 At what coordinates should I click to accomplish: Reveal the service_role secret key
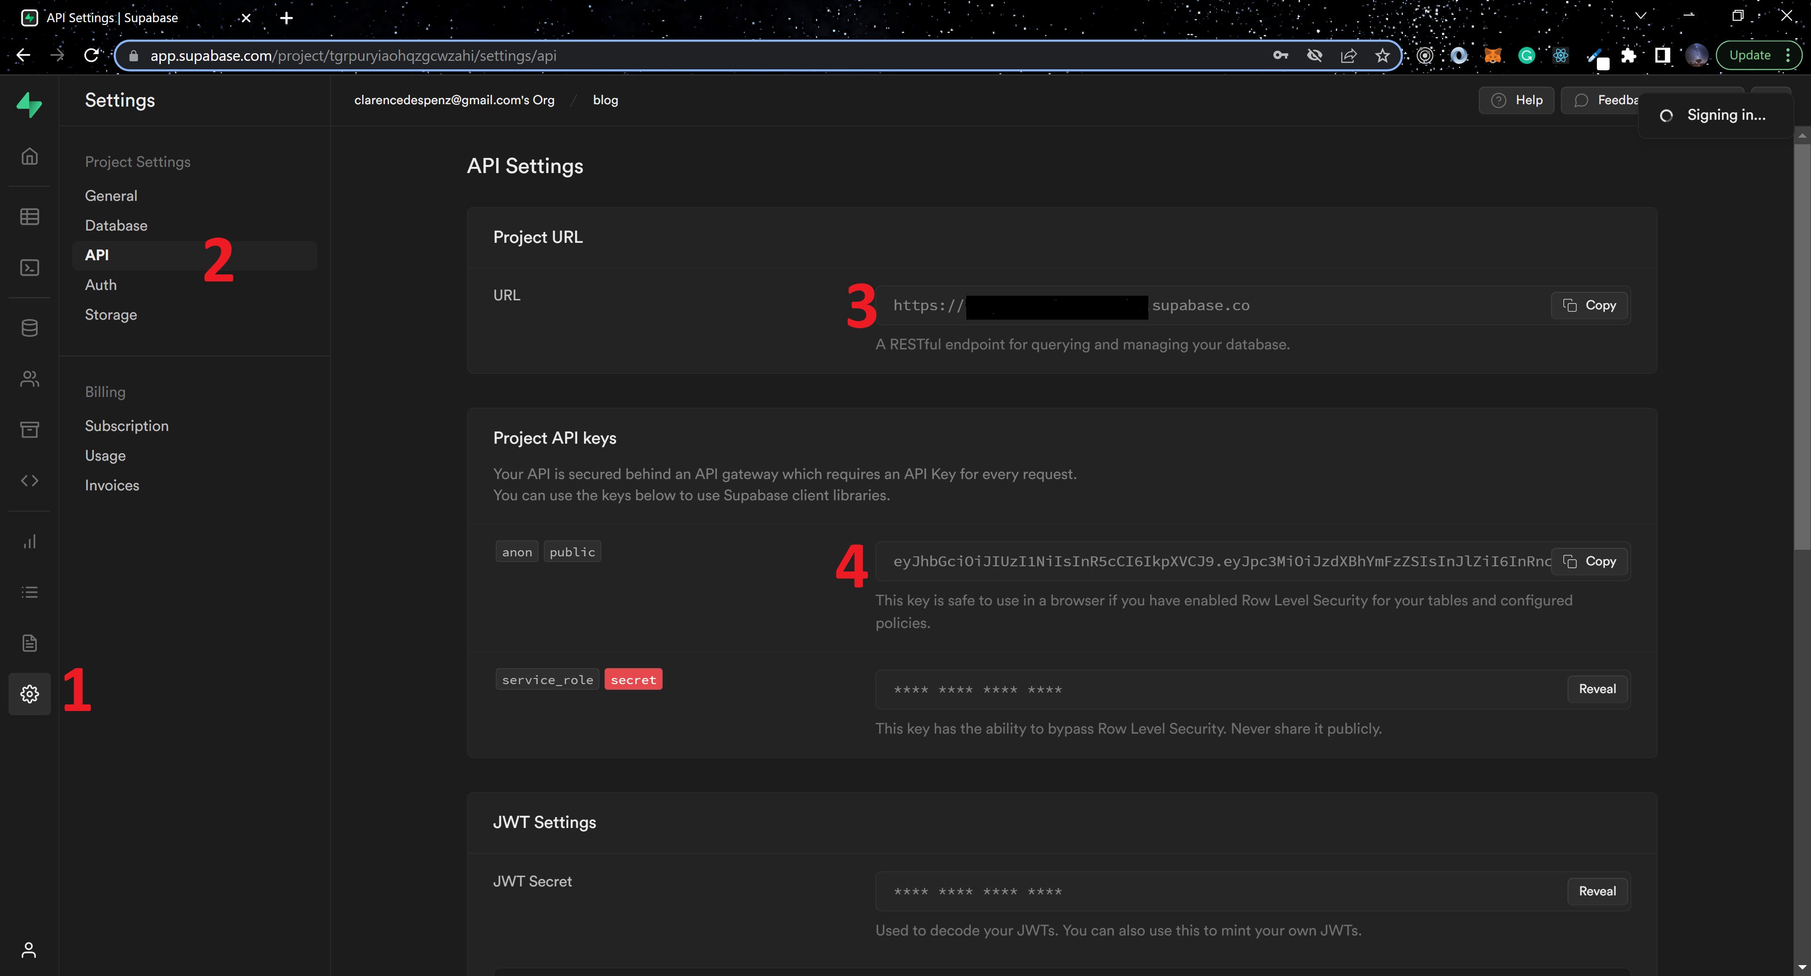pos(1596,688)
